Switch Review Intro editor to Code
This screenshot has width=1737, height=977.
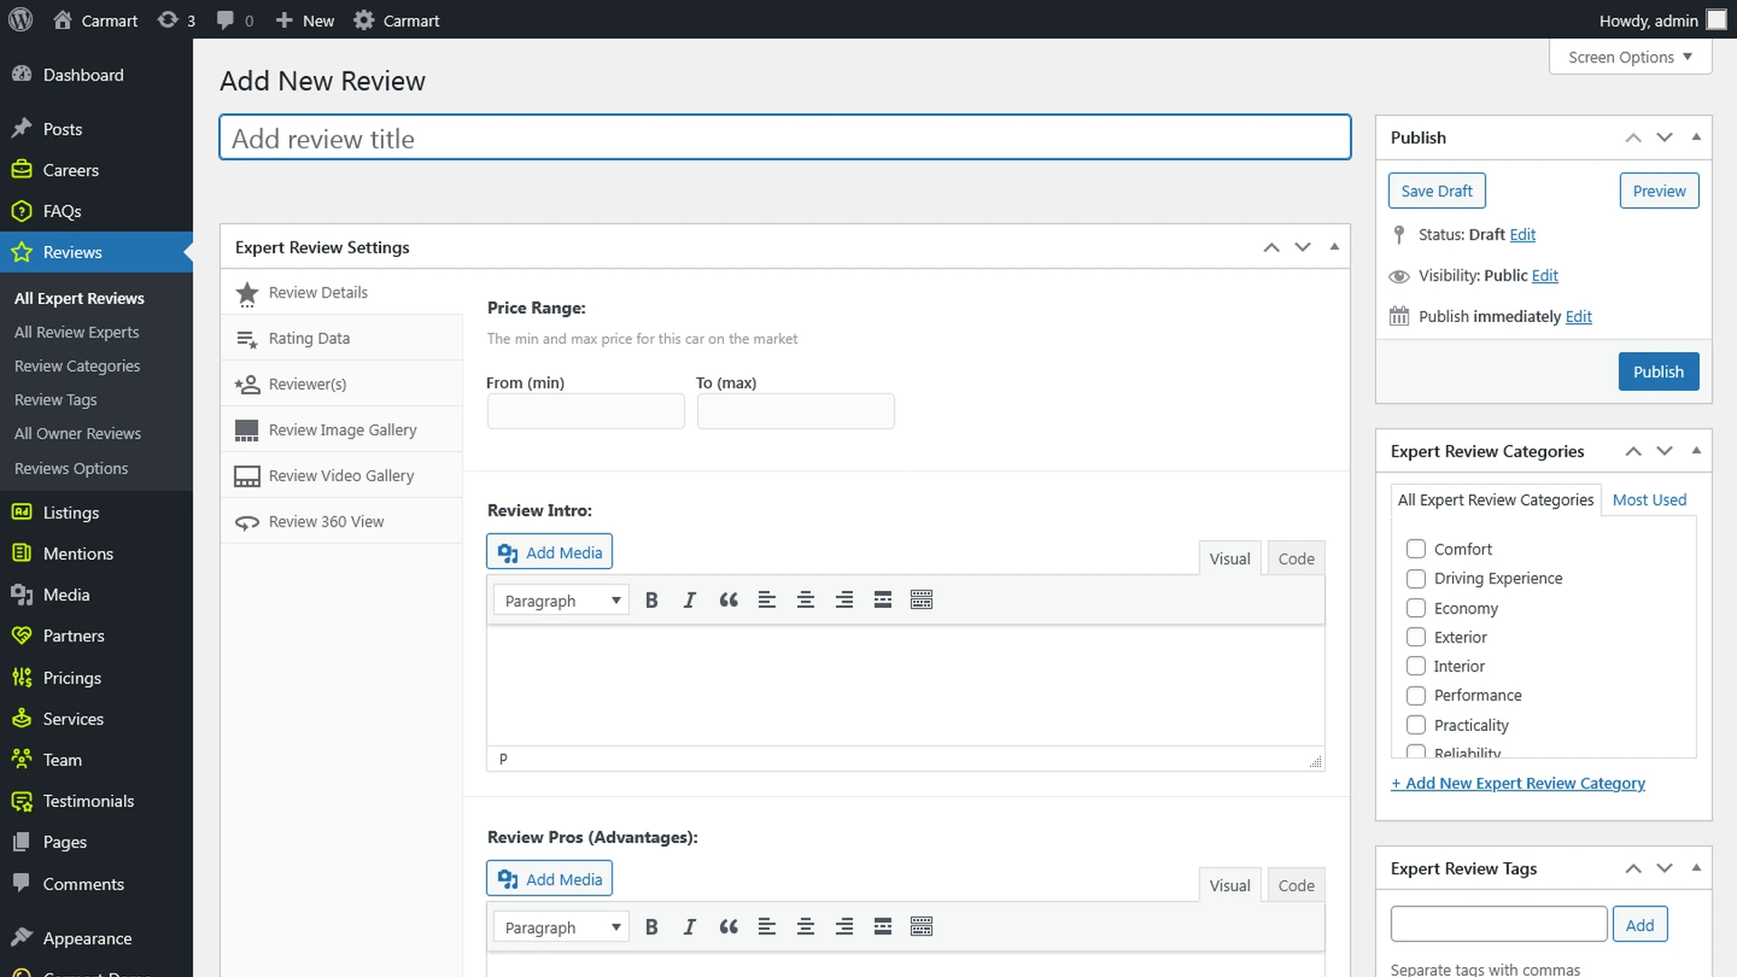(1296, 558)
